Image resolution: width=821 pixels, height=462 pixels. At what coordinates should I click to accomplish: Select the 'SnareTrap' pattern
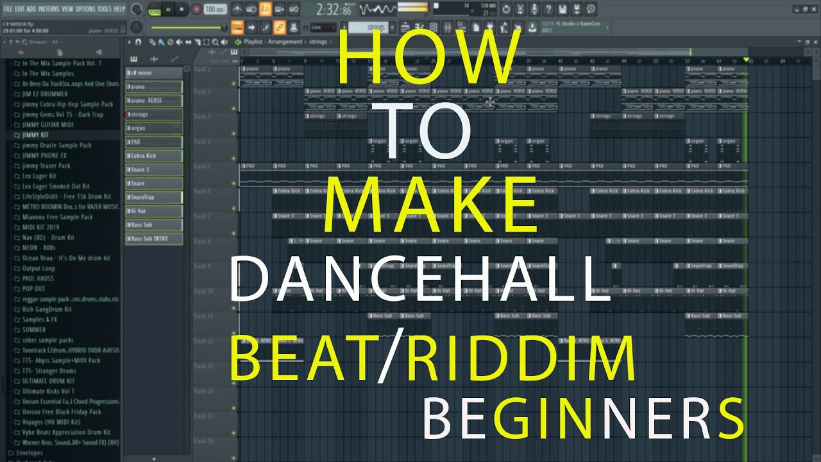pos(154,197)
